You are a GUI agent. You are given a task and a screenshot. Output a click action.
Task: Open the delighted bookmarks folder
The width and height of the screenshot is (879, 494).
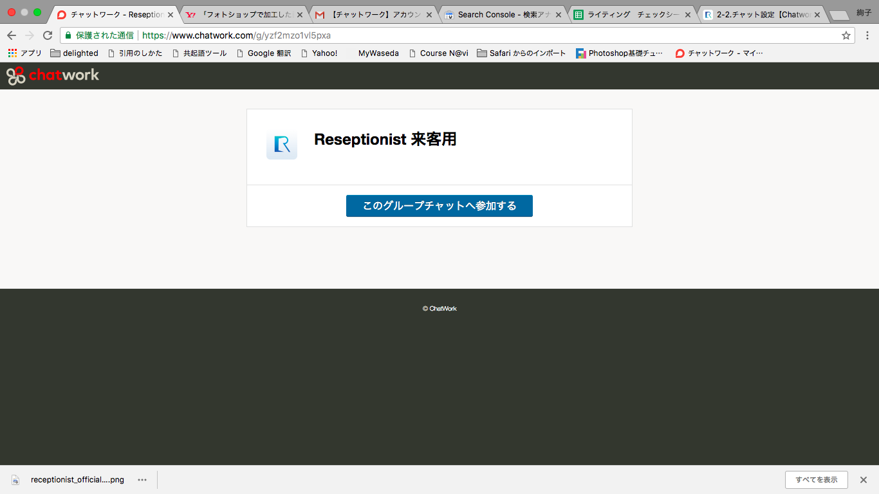[74, 53]
